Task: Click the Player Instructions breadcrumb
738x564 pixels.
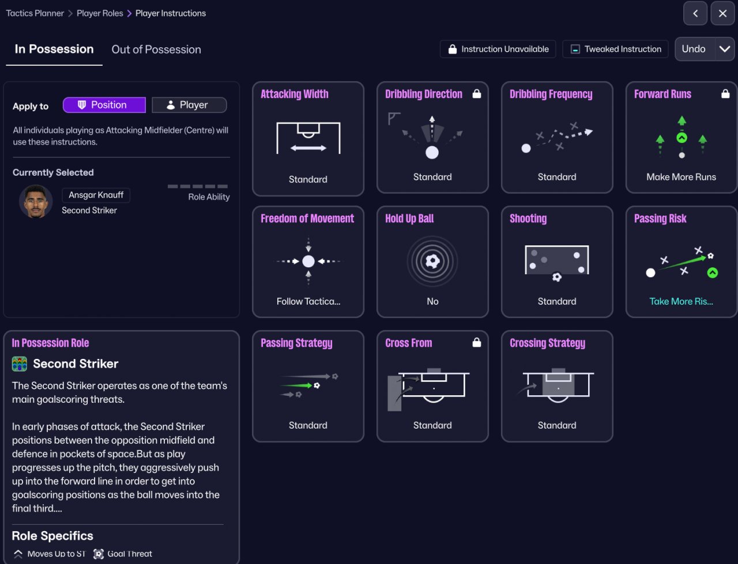Action: tap(171, 13)
